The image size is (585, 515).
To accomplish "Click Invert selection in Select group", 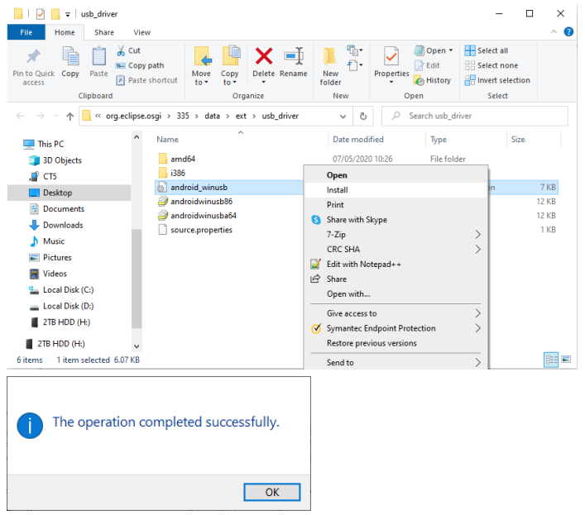I will pyautogui.click(x=497, y=80).
